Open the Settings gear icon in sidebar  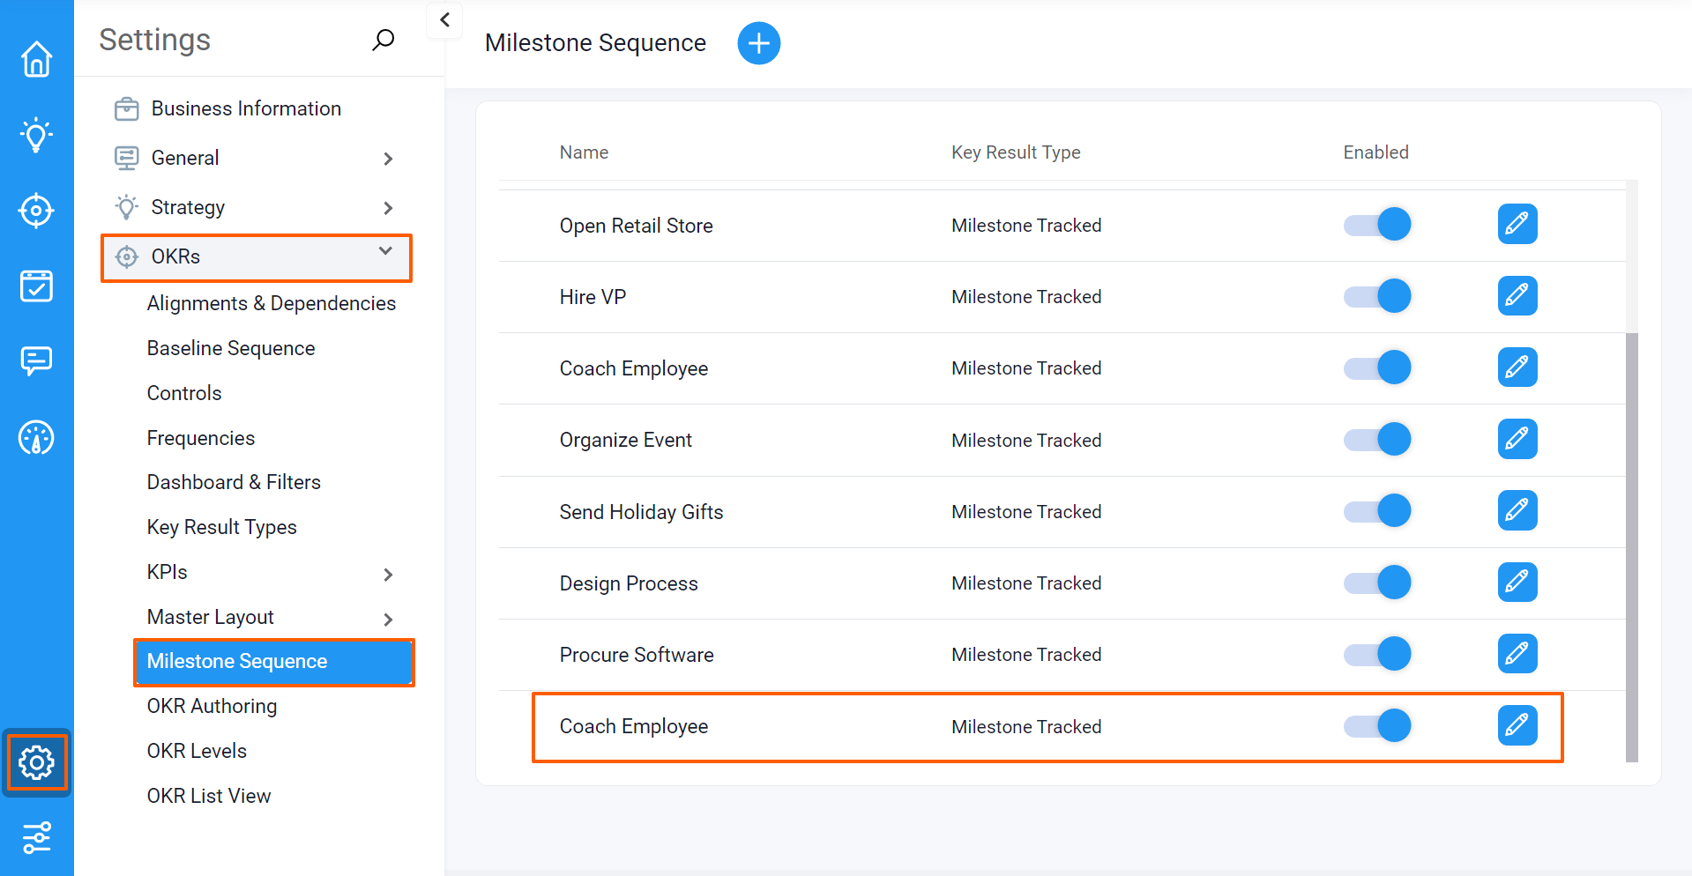(x=36, y=763)
